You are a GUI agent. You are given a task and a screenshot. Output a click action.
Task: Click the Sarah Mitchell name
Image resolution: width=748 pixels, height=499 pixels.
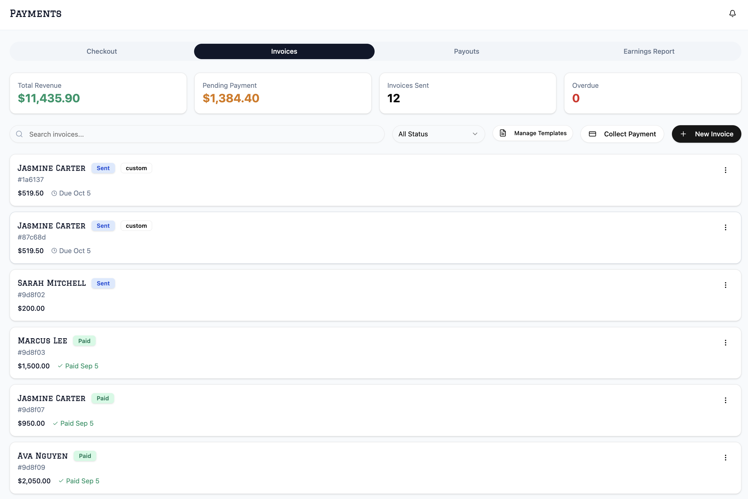[x=52, y=283]
